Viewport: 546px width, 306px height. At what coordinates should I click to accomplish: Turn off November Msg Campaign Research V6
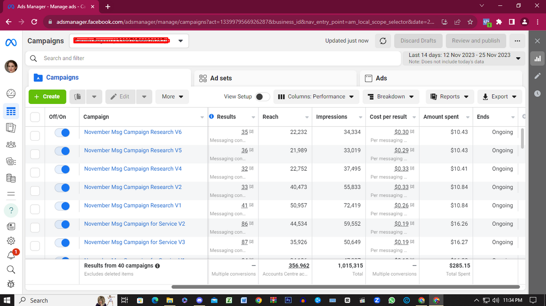[62, 133]
